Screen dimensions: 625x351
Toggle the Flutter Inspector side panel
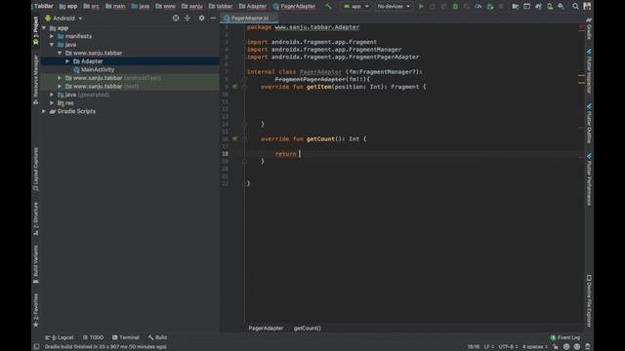point(589,71)
